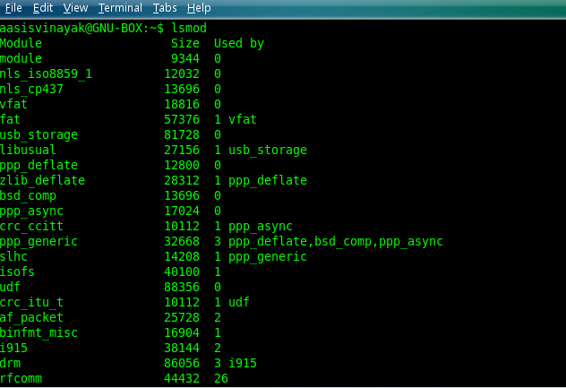Open the Help menu
This screenshot has height=388, width=566.
pyautogui.click(x=199, y=8)
